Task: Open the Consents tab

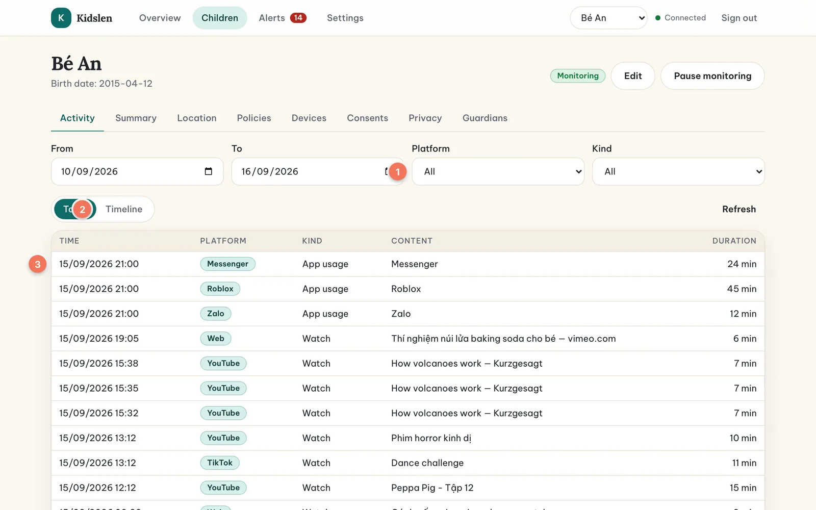Action: click(x=368, y=118)
